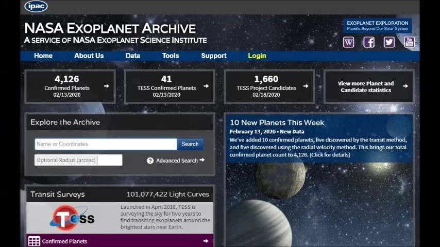Click the arrow on Confirmed Planets 4,126 card
This screenshot has width=440, height=247.
point(106,86)
